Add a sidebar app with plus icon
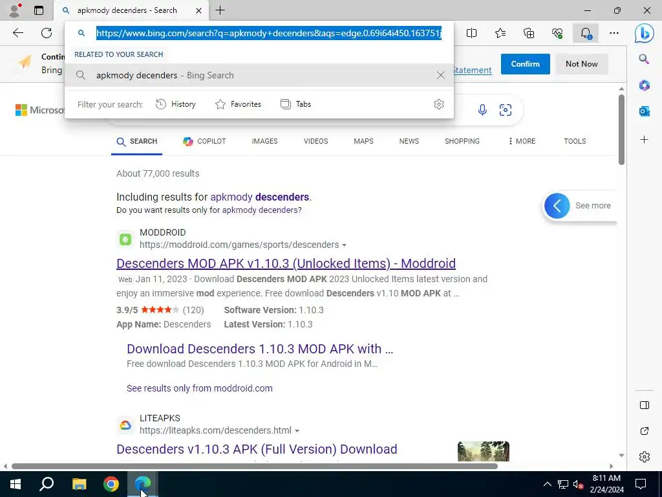The width and height of the screenshot is (662, 497). [x=644, y=140]
